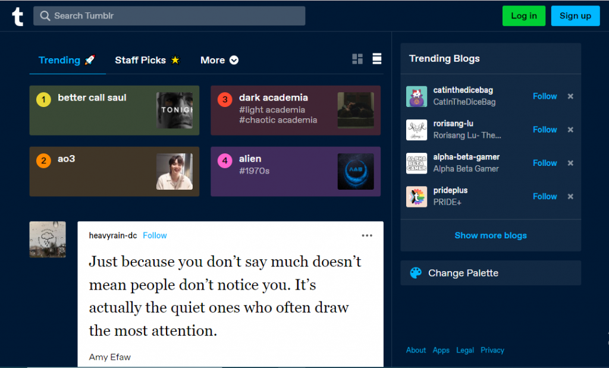
Task: Open rorisang-lu blog avatar
Action: (x=416, y=130)
